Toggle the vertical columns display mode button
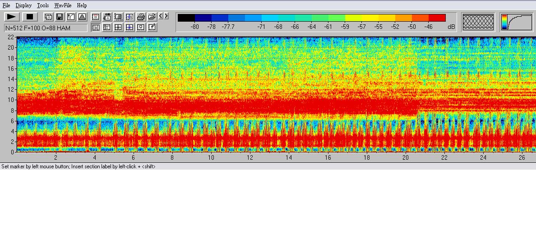Viewport: 536px width, 231px height. [96, 28]
